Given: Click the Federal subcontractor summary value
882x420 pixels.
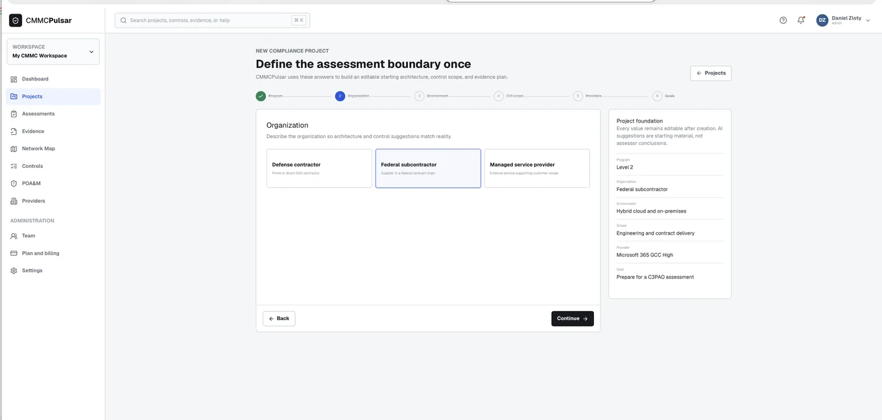Looking at the screenshot, I should click(642, 189).
